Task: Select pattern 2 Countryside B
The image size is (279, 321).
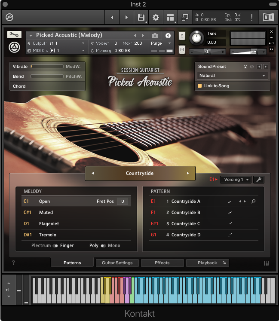Action: (203, 213)
